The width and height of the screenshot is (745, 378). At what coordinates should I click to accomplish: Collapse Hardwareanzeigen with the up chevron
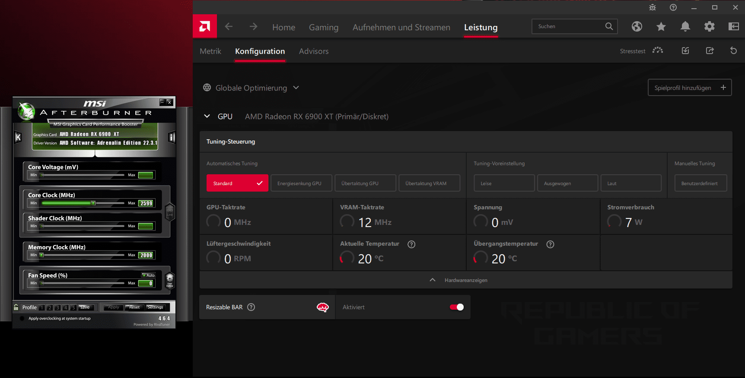[x=433, y=280]
